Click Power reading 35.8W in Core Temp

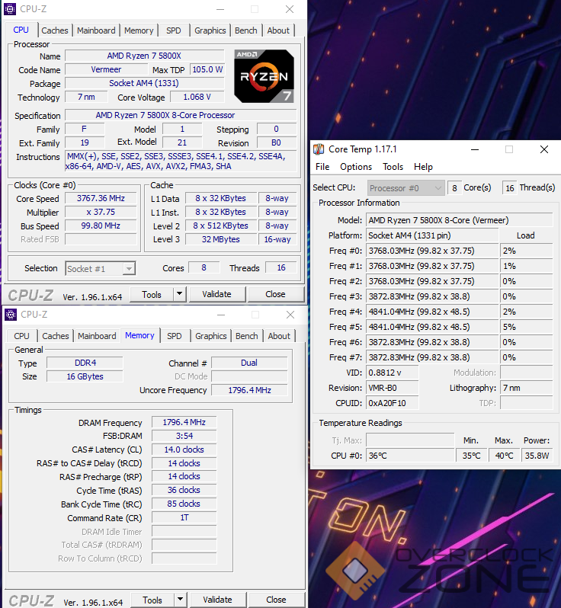pos(537,456)
